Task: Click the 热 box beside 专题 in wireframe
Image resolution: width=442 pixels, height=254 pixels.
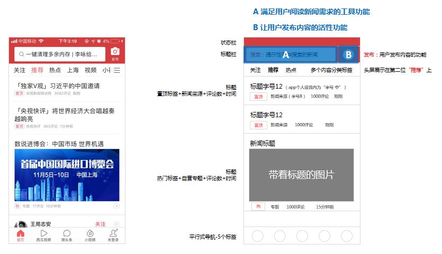Action: [x=258, y=206]
